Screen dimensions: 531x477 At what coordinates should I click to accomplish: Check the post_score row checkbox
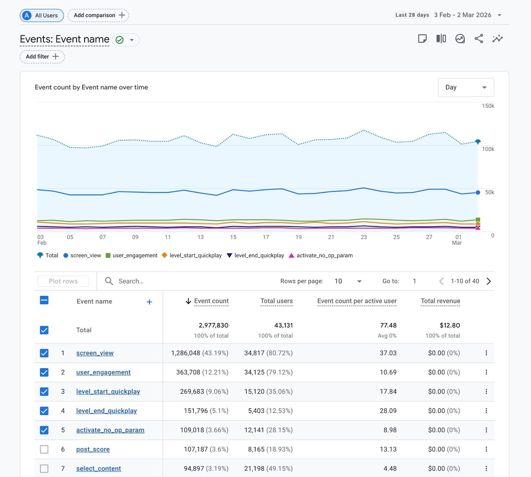(44, 449)
